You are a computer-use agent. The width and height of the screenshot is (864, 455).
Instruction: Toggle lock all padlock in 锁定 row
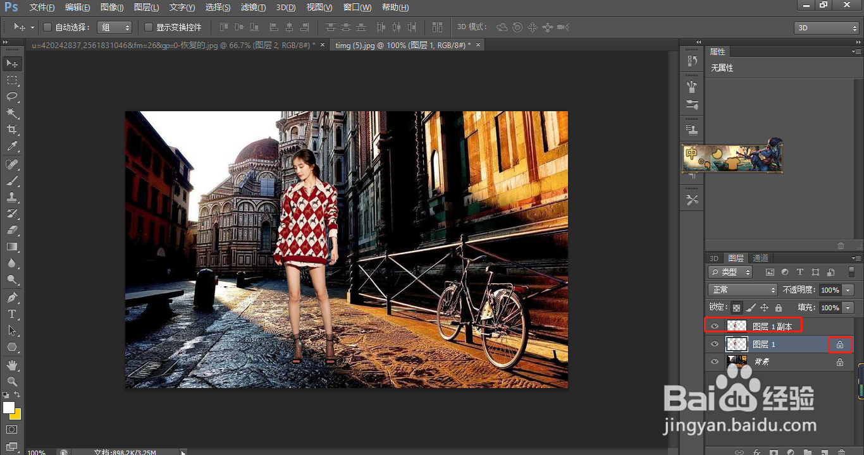778,308
